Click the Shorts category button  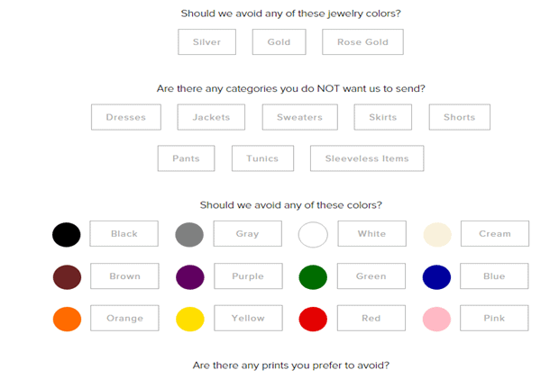tap(459, 117)
